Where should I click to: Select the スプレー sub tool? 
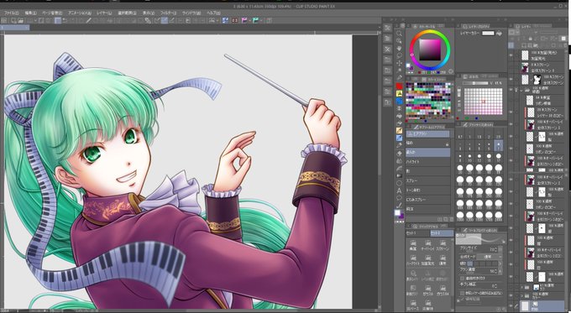point(428,180)
